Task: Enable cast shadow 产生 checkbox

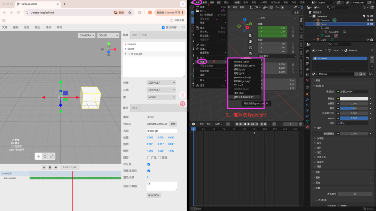Action: [149, 158]
